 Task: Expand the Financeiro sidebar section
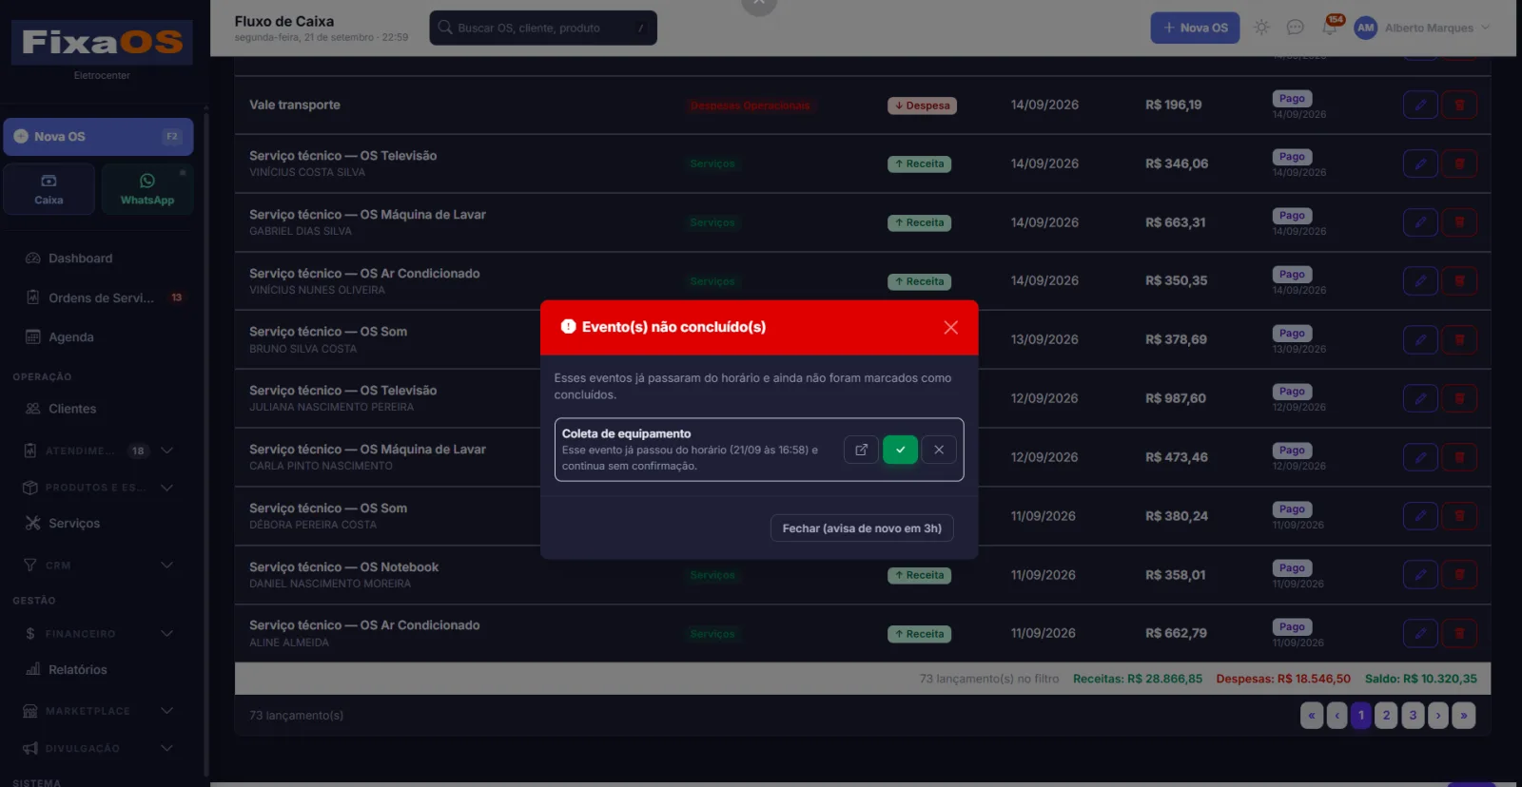(99, 633)
